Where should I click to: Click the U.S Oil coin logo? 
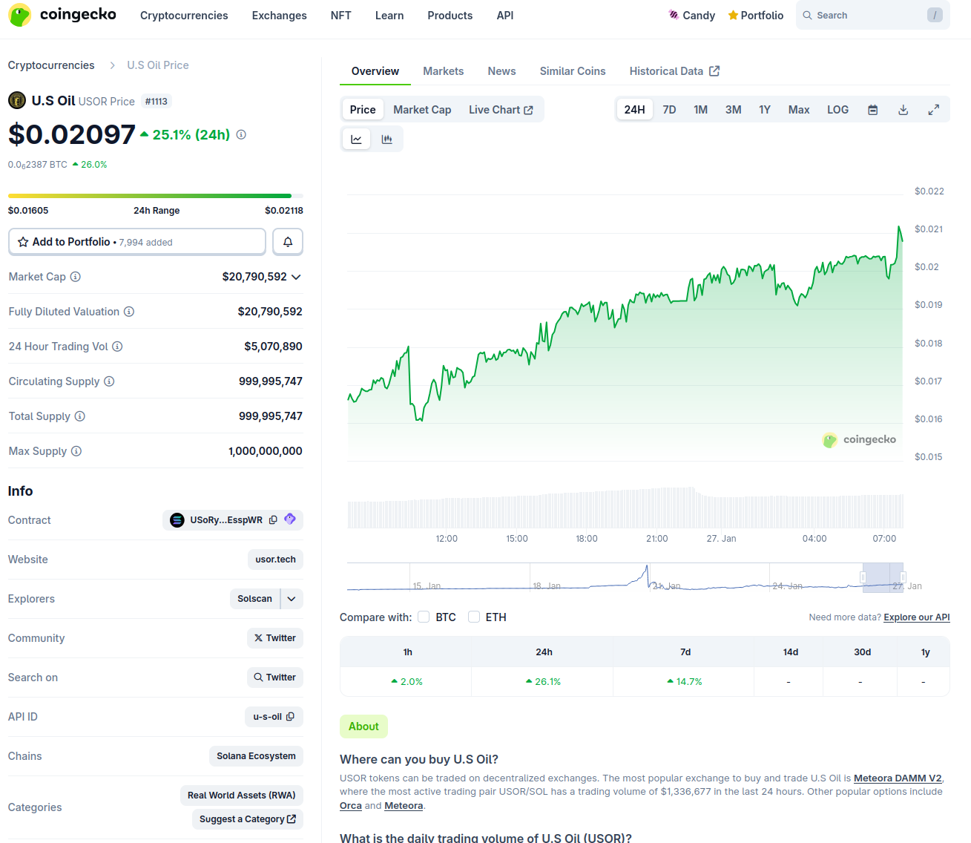click(x=17, y=100)
